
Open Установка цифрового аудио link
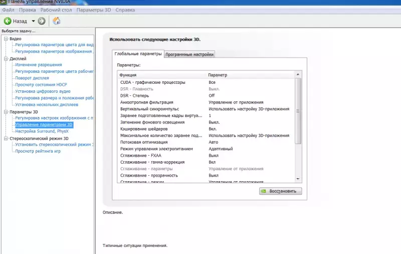coord(43,91)
